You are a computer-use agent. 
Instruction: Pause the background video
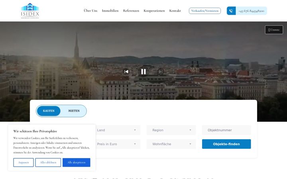[x=143, y=72]
